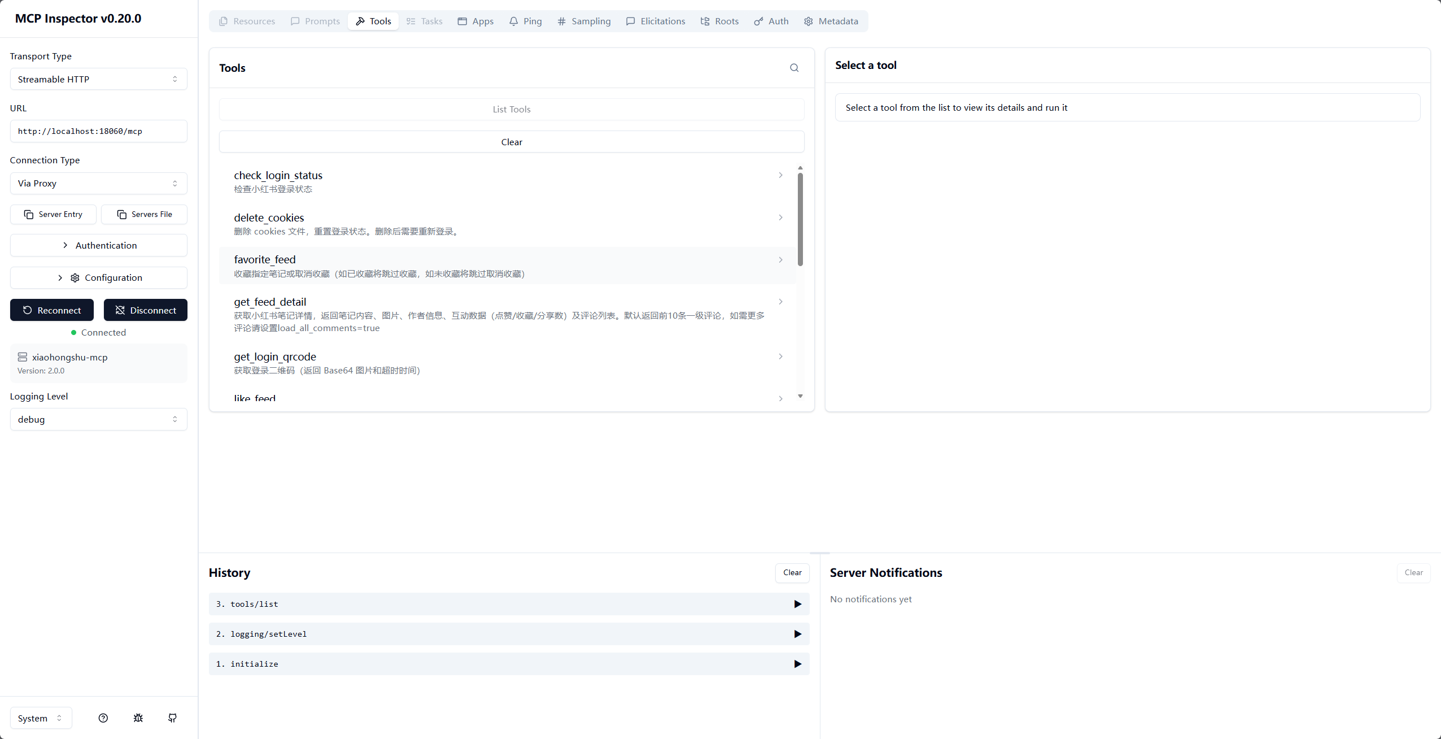
Task: Switch to the Metadata tab
Action: click(x=831, y=21)
